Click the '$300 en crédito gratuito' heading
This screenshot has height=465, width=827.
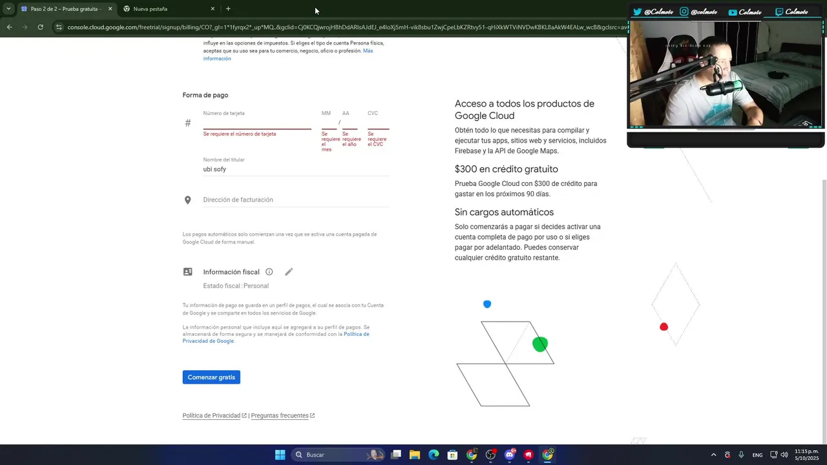point(507,169)
